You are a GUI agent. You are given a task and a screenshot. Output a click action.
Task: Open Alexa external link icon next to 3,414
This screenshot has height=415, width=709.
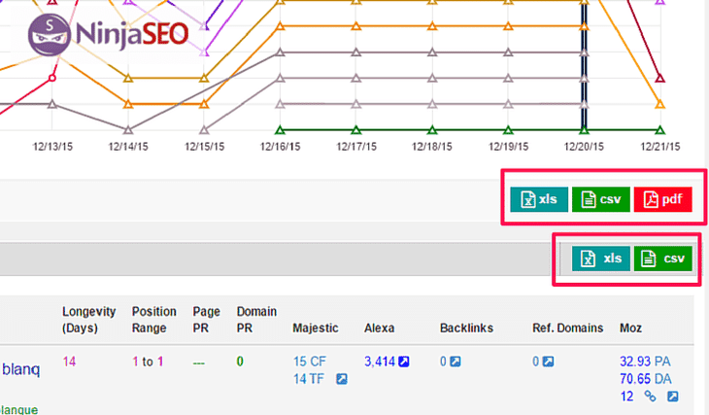[x=404, y=362]
